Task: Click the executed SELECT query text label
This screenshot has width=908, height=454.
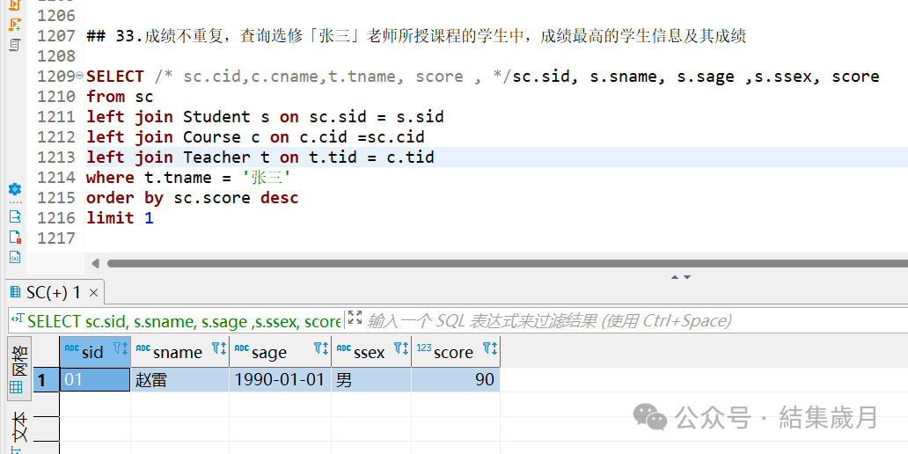Action: click(184, 321)
